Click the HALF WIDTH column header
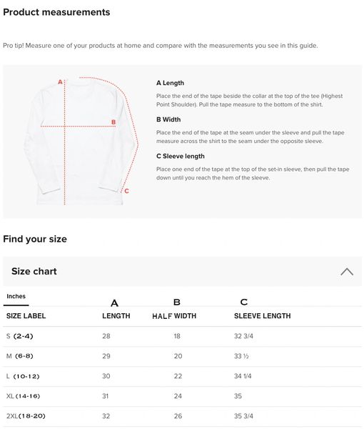This screenshot has width=364, height=429. (174, 316)
